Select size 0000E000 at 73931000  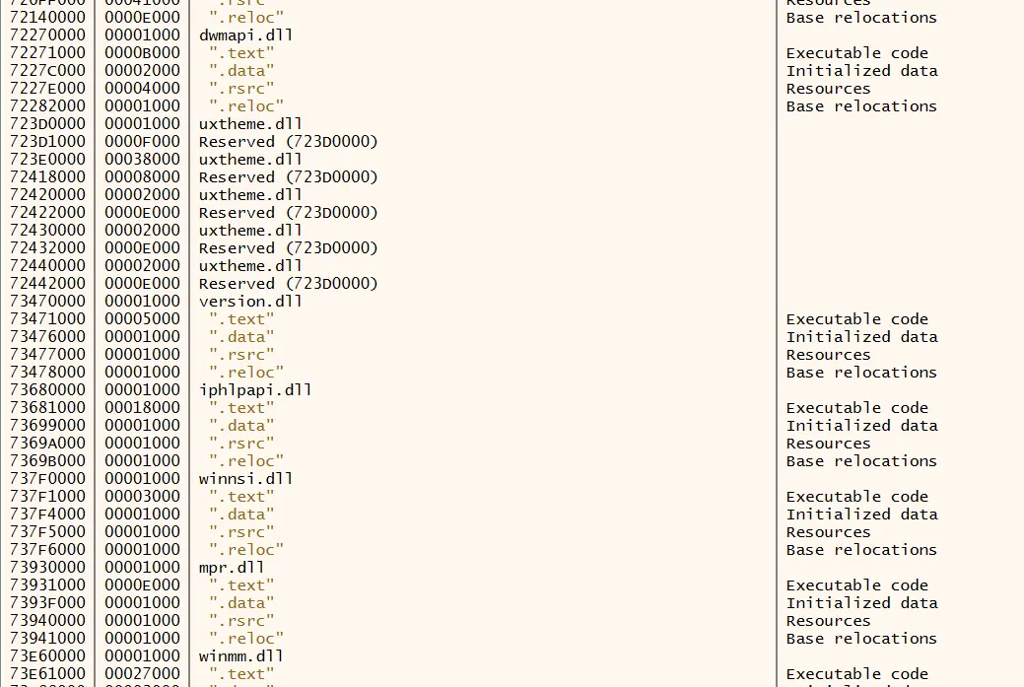(x=142, y=585)
